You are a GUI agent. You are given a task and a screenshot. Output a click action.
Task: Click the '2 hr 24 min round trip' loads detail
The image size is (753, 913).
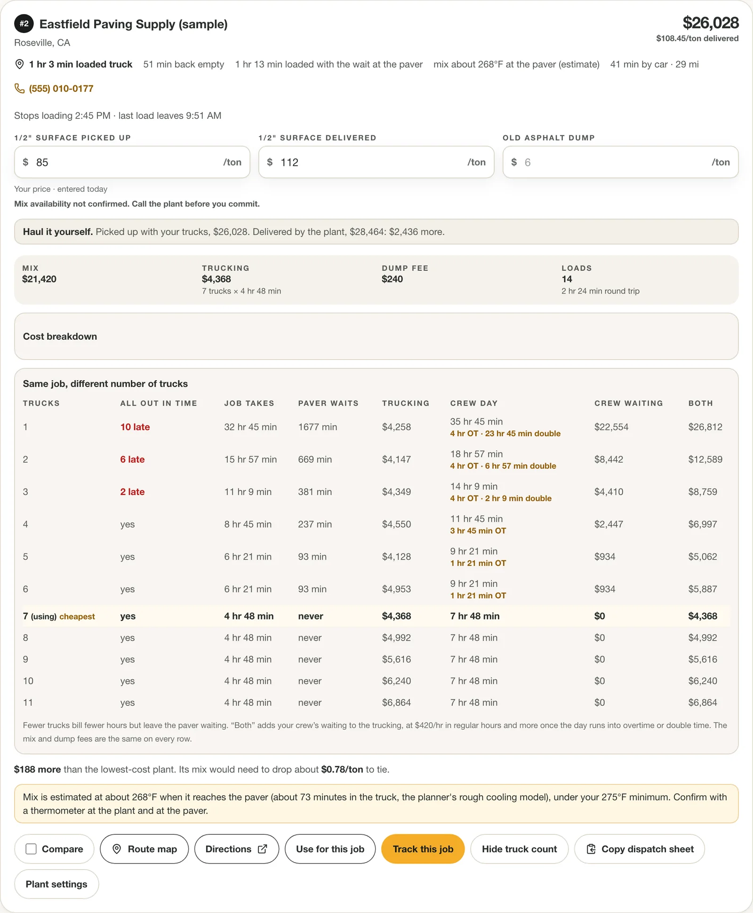point(601,291)
